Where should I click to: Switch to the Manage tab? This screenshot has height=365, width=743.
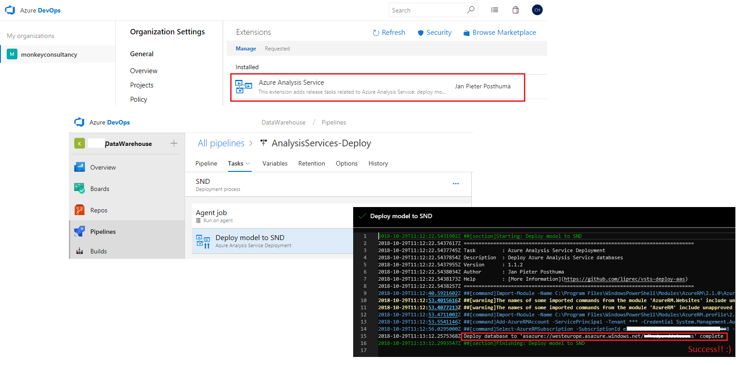click(246, 49)
